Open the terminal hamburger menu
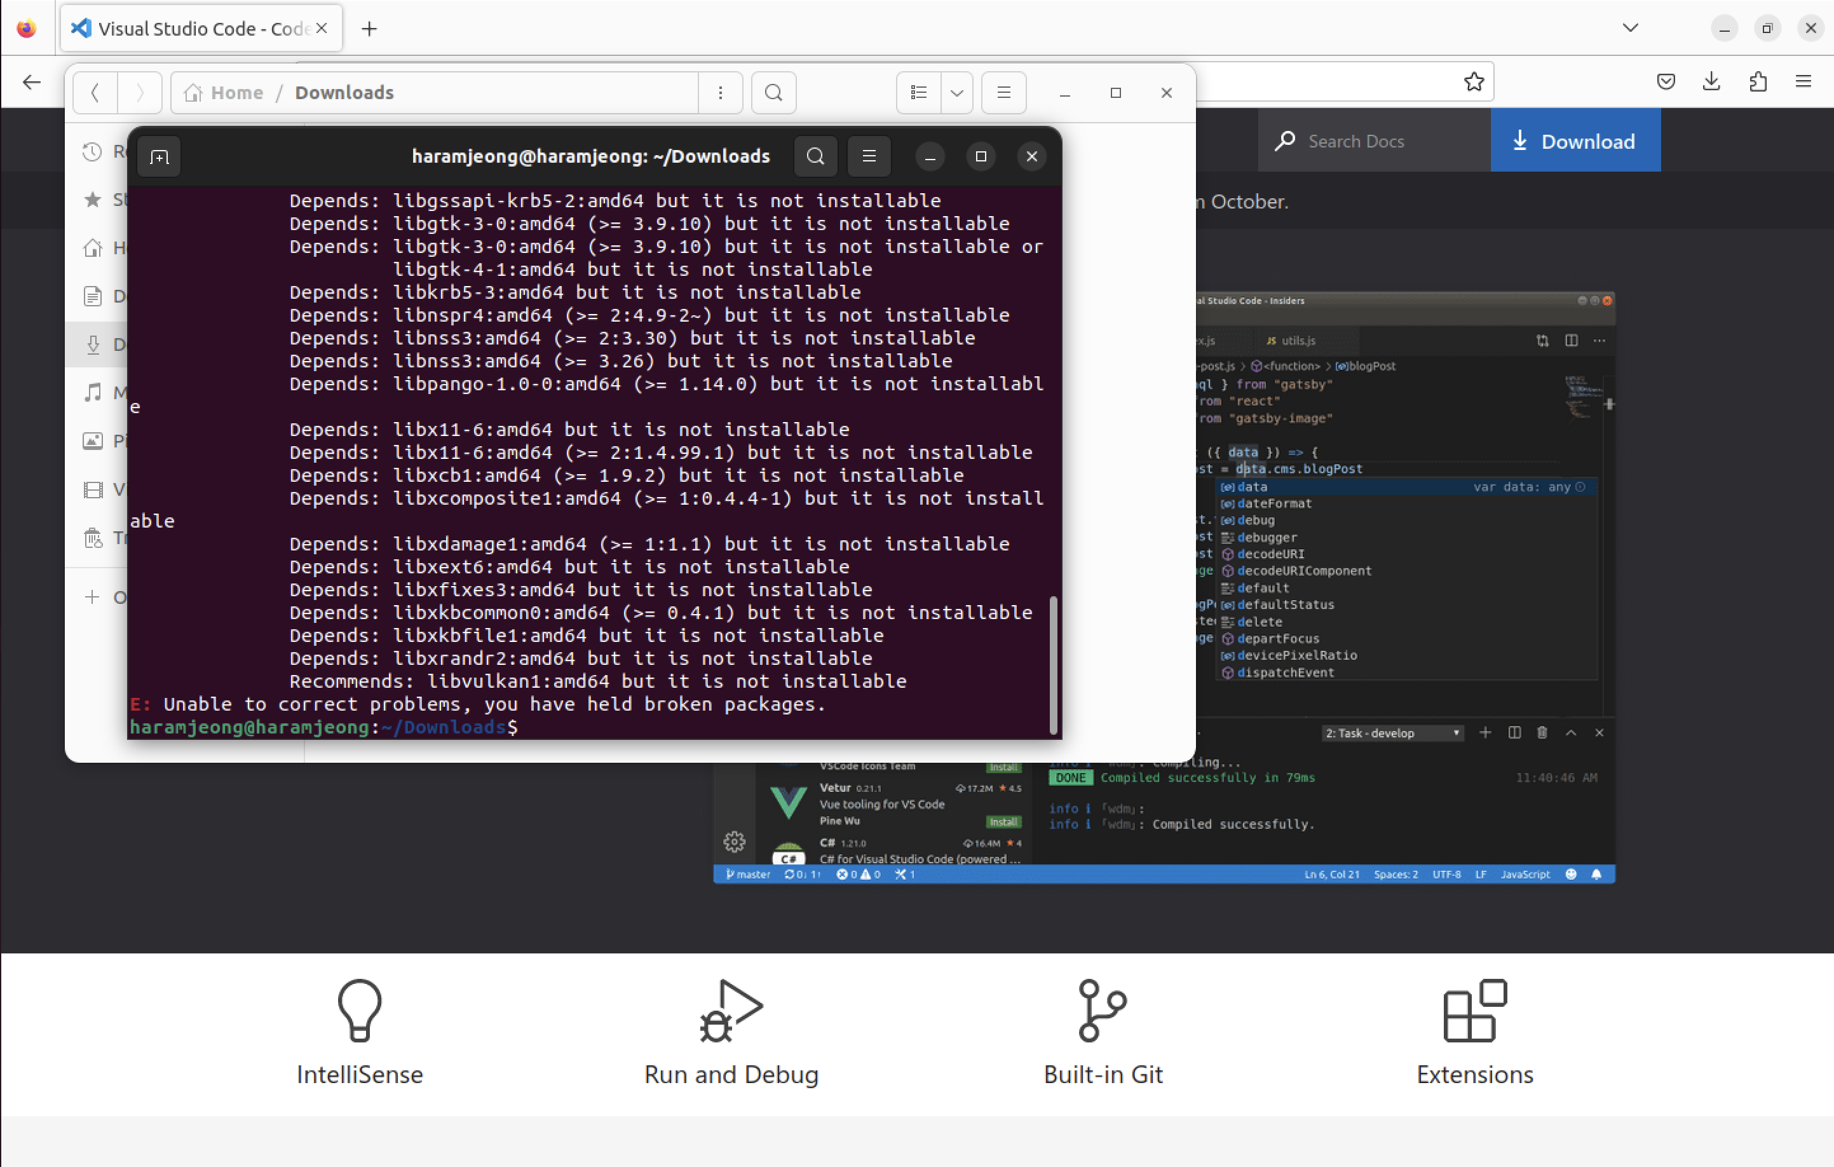Screen dimensions: 1834x1167 (x=869, y=156)
